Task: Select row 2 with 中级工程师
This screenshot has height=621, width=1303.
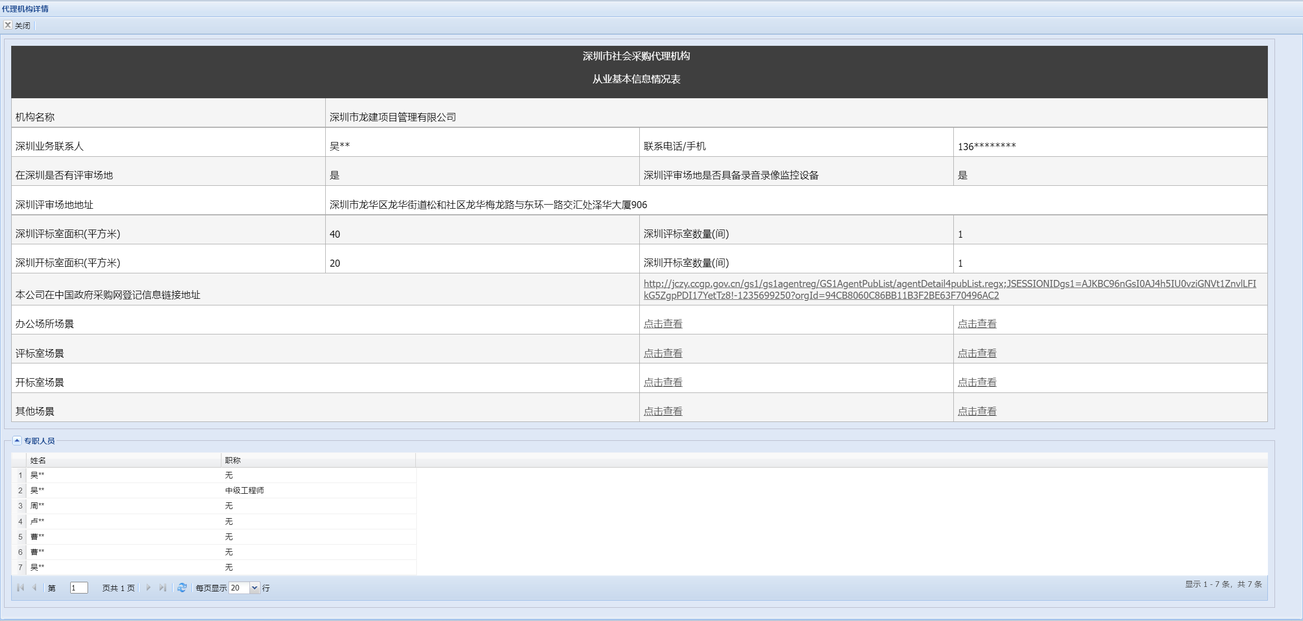Action: pyautogui.click(x=244, y=490)
